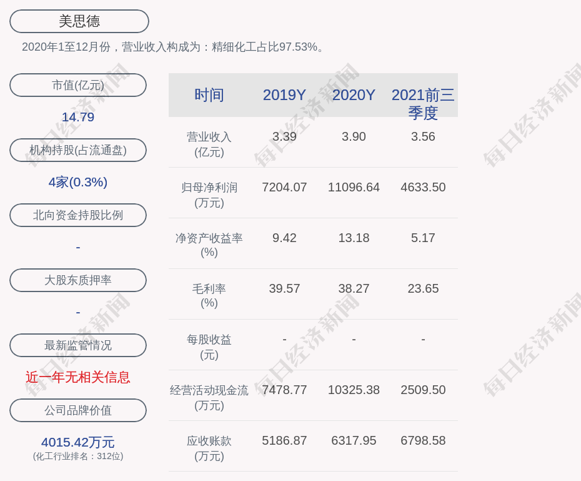Screen dimensions: 581x481
Task: Select net profit value 7204.07
Action: pos(285,187)
